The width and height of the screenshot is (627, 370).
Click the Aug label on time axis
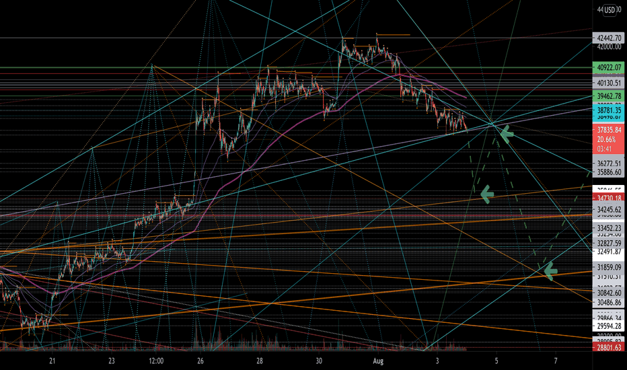[378, 362]
